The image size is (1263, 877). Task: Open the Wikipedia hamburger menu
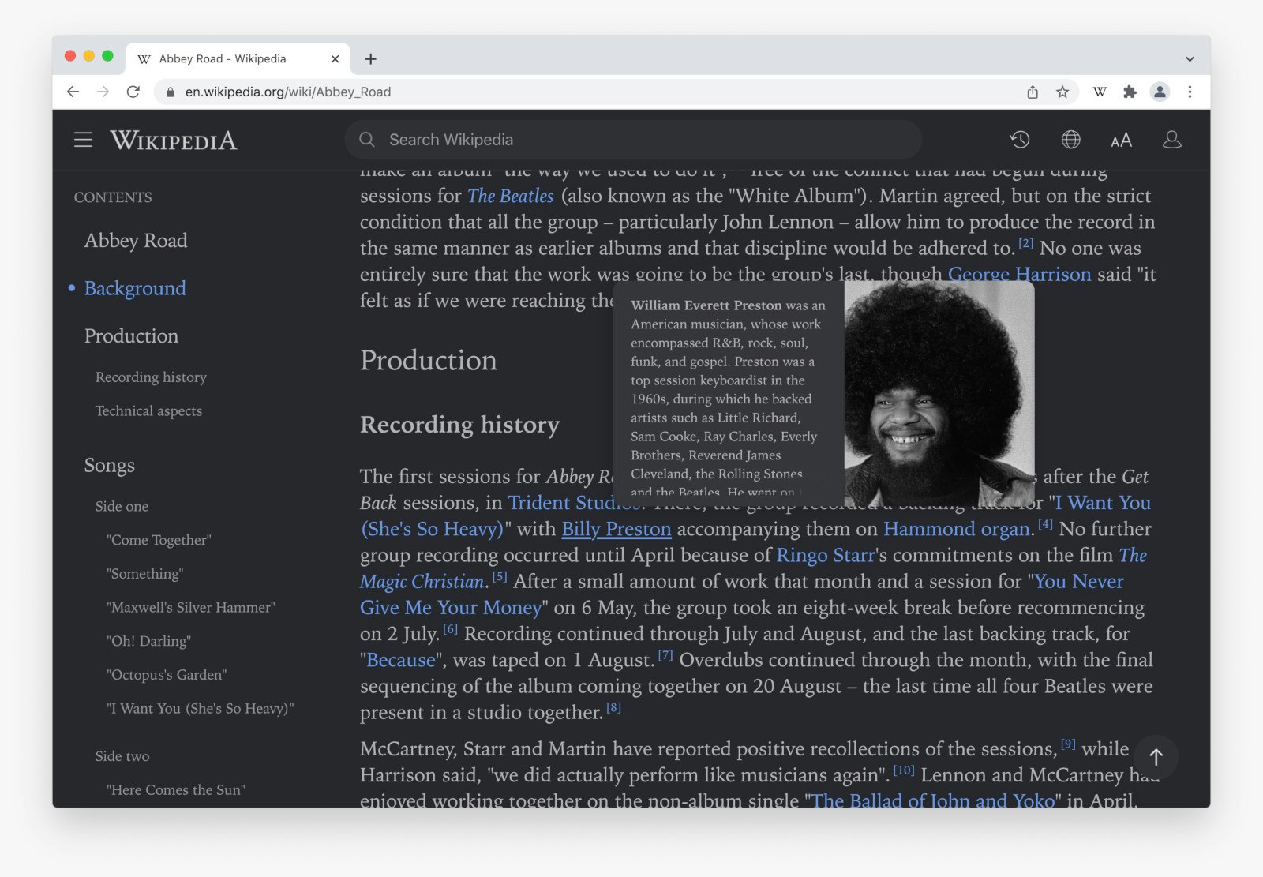point(83,140)
